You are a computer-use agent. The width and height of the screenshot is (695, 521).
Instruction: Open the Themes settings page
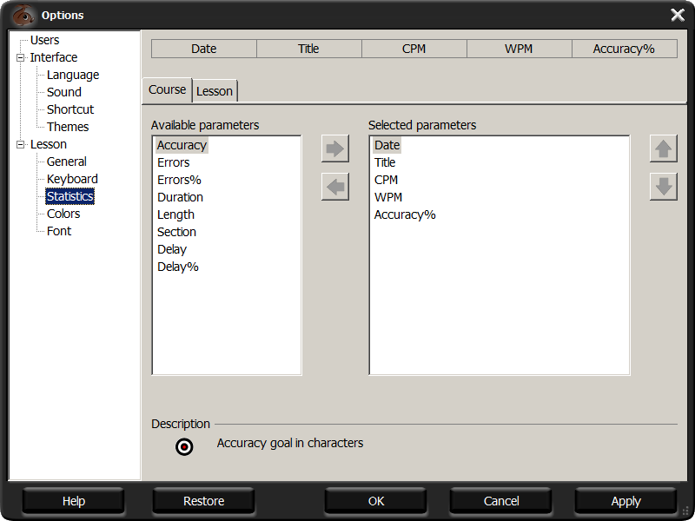pyautogui.click(x=68, y=127)
